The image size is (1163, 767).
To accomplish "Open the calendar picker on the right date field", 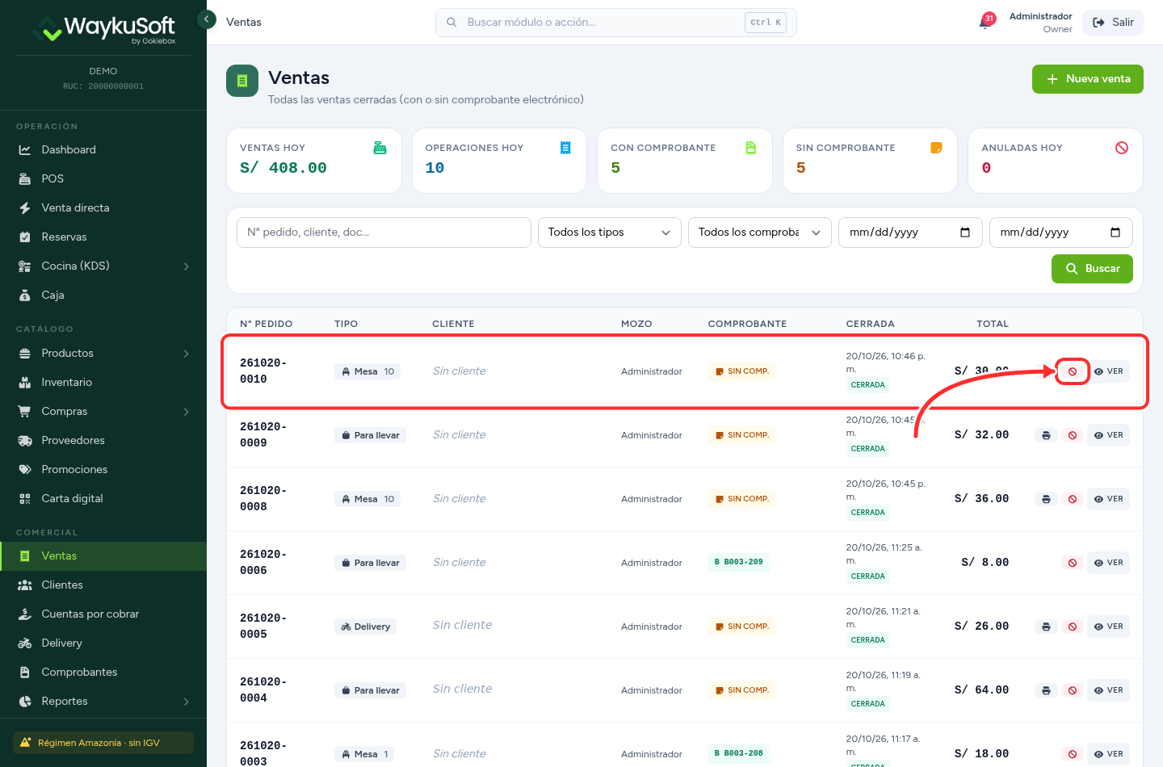I will pyautogui.click(x=1115, y=233).
